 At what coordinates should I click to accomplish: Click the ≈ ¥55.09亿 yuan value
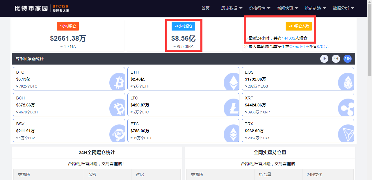tap(183, 47)
